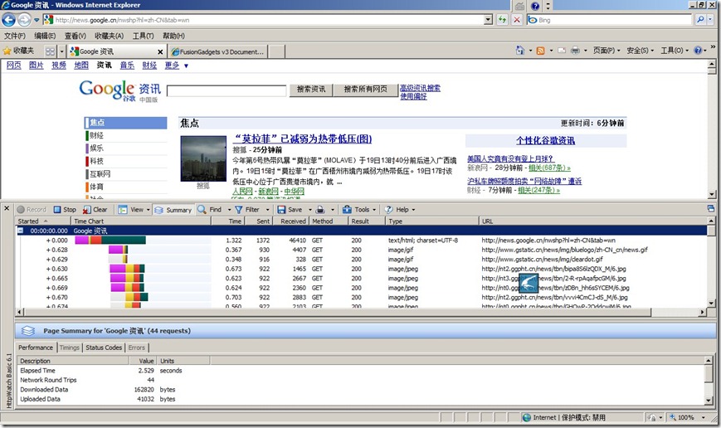
Task: Switch to the Status Codes tab
Action: click(x=104, y=348)
